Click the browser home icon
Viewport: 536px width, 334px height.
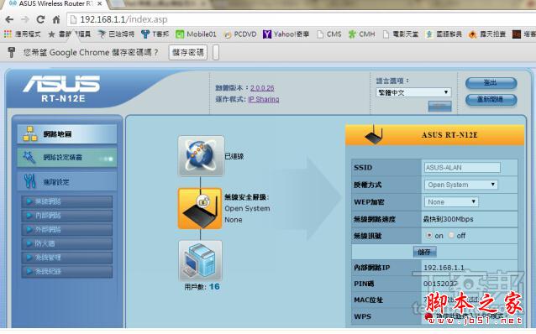click(56, 19)
